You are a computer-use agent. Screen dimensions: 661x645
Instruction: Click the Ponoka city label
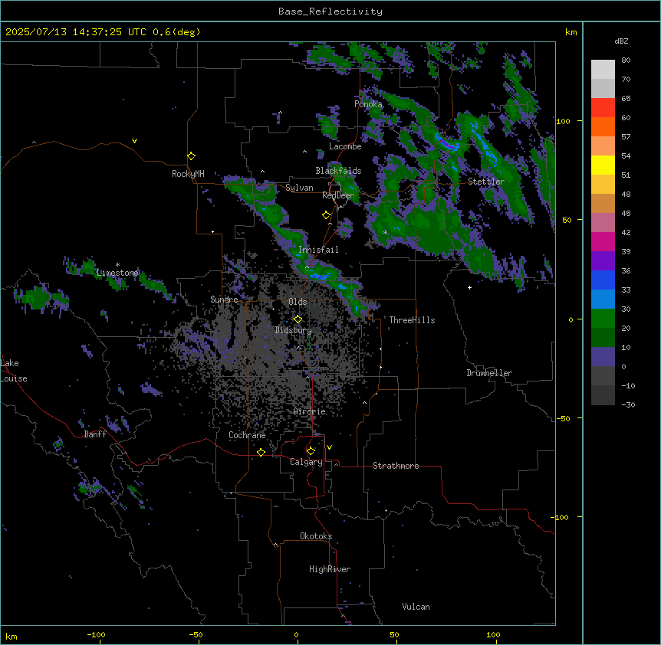point(368,104)
